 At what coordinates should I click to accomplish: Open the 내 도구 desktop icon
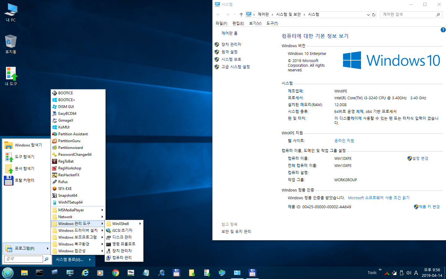(11, 76)
